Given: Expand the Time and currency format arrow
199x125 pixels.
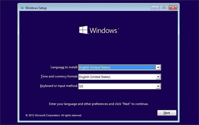Looking at the screenshot, I should (158, 77).
